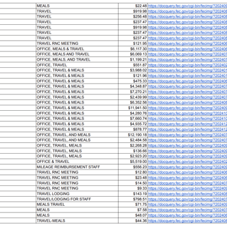Select the $256.48 amount cell
This screenshot has height=227, width=227.
pyautogui.click(x=133, y=16)
